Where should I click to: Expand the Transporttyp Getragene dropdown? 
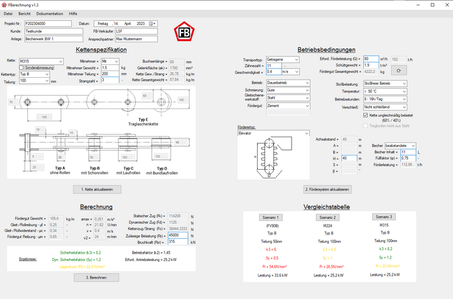pos(282,59)
